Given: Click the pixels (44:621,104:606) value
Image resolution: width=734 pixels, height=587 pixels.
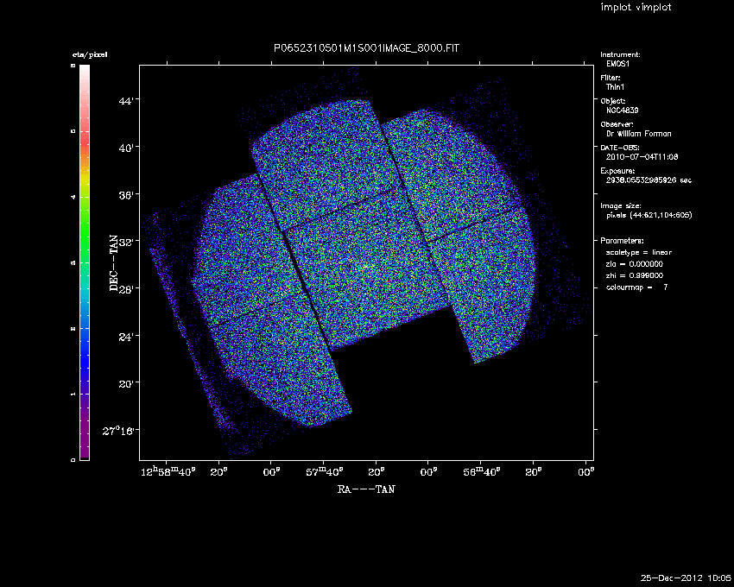Looking at the screenshot, I should pyautogui.click(x=649, y=215).
